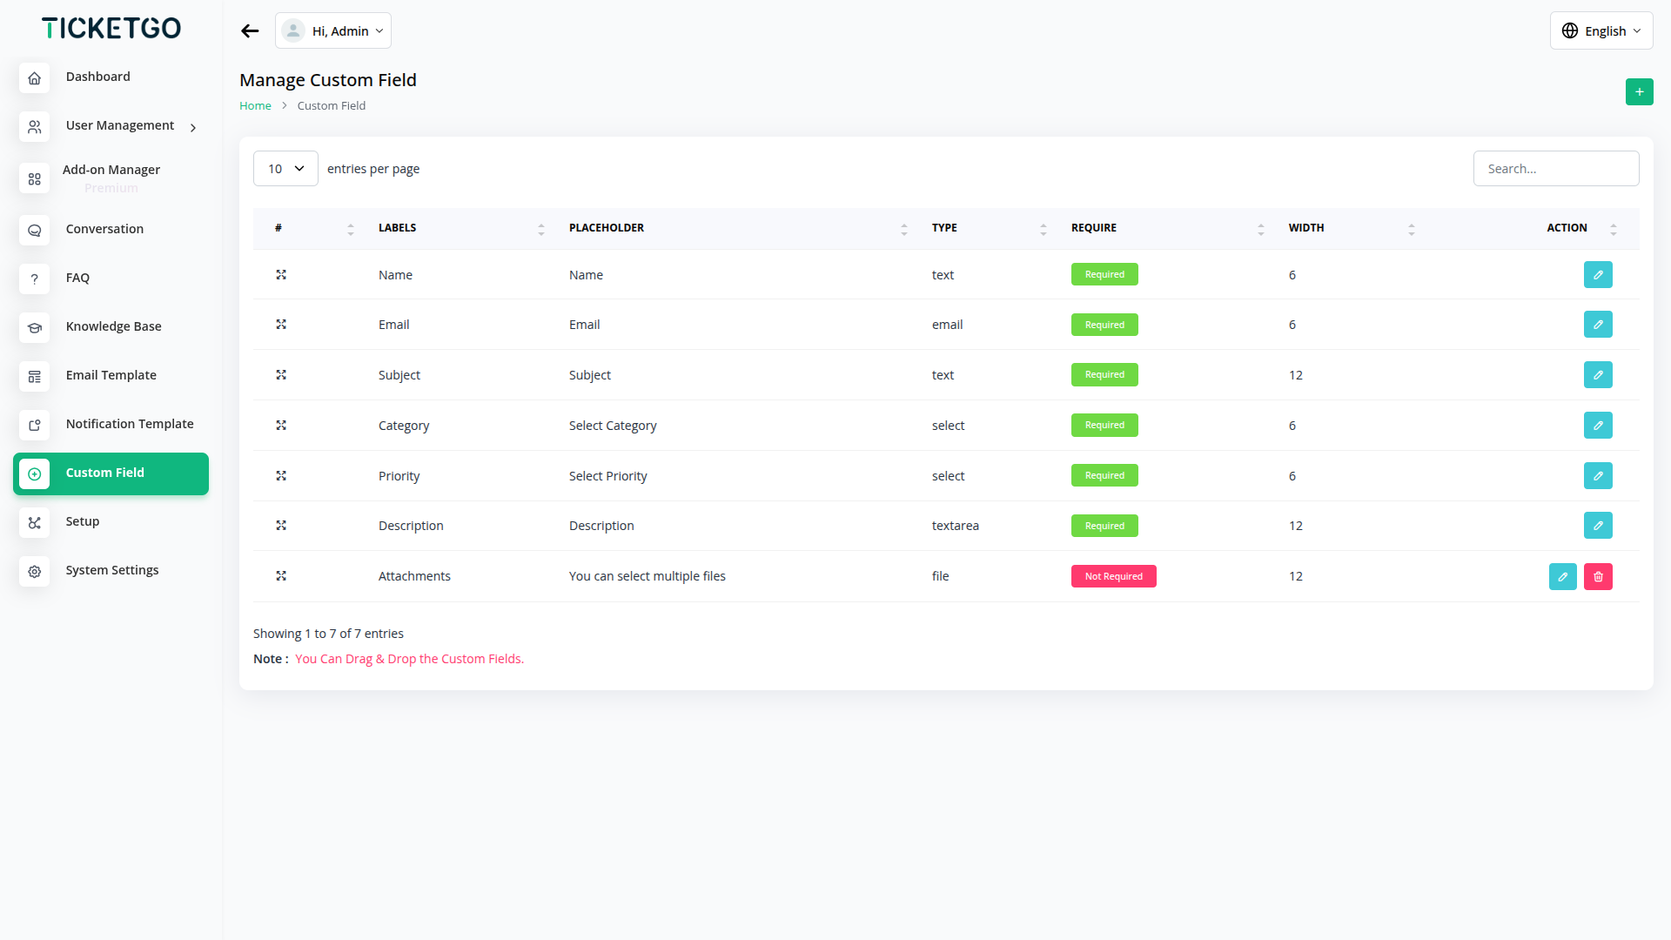Click the Dashboard home icon in sidebar
This screenshot has height=940, width=1671.
pos(35,77)
